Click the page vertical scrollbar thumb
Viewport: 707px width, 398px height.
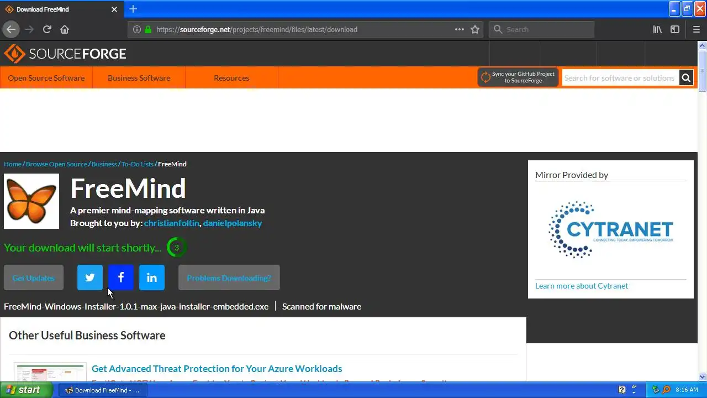click(702, 71)
